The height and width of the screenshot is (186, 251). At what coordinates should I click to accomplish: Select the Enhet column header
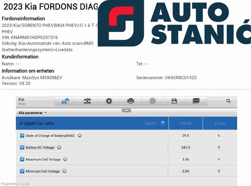click(220, 123)
